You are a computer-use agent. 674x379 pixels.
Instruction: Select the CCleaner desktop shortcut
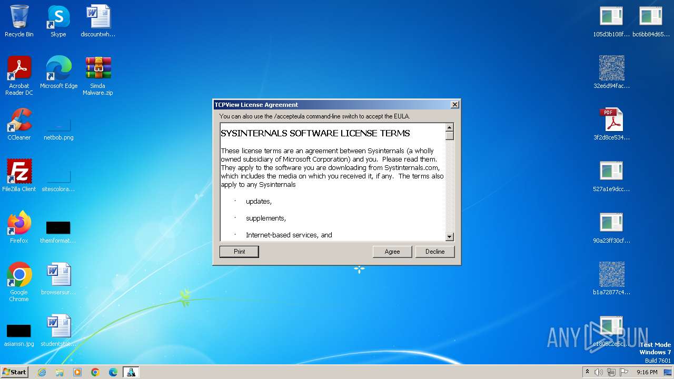coord(19,124)
